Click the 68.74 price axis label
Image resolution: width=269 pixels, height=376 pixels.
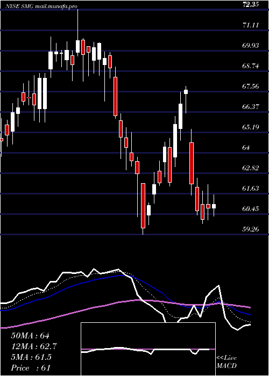(251, 66)
